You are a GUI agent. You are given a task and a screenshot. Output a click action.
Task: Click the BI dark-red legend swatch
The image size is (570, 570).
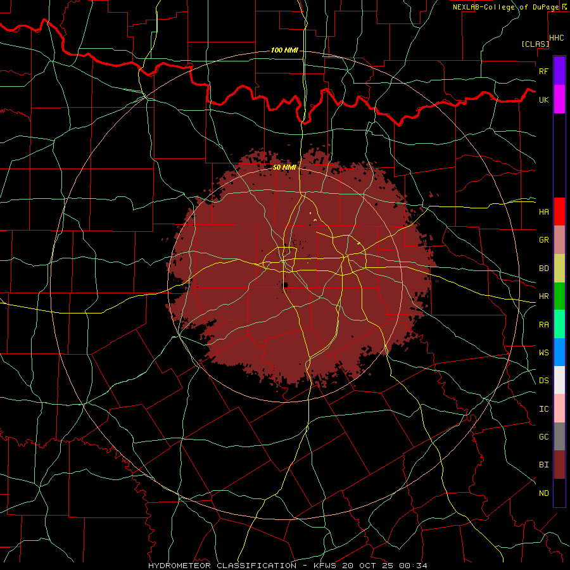coord(559,465)
